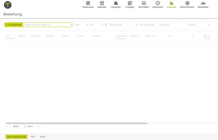Expand the Mitarbeiter filter dropdown
This screenshot has width=218, height=140.
(x=123, y=25)
